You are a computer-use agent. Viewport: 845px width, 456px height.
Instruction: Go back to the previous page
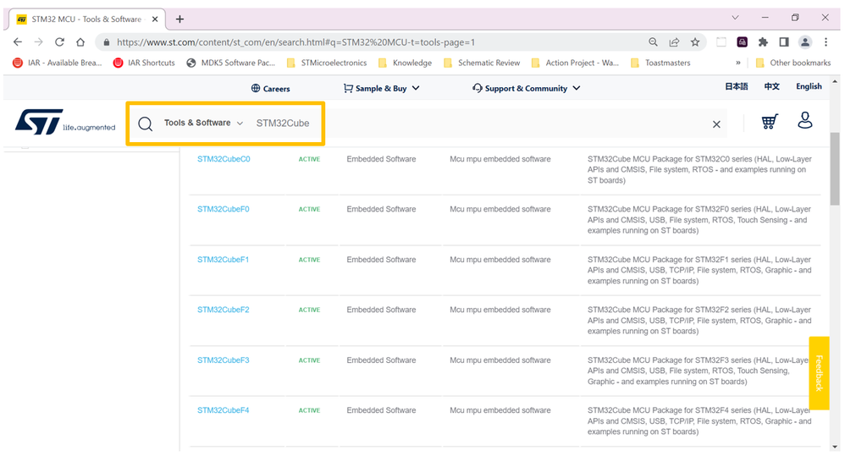(x=18, y=42)
